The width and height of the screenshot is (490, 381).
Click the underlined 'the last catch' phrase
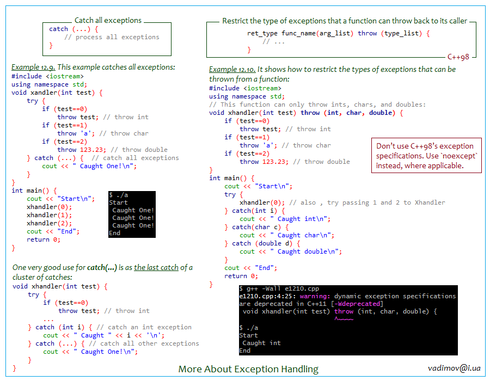[156, 268]
